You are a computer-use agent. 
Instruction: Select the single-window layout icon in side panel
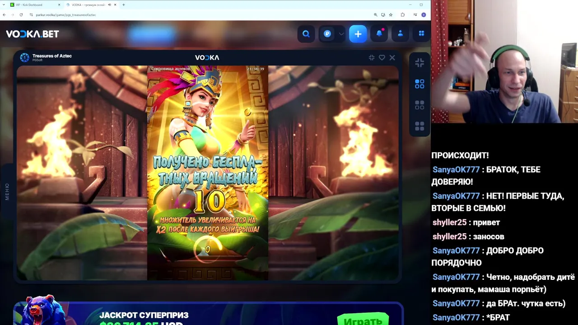point(420,84)
